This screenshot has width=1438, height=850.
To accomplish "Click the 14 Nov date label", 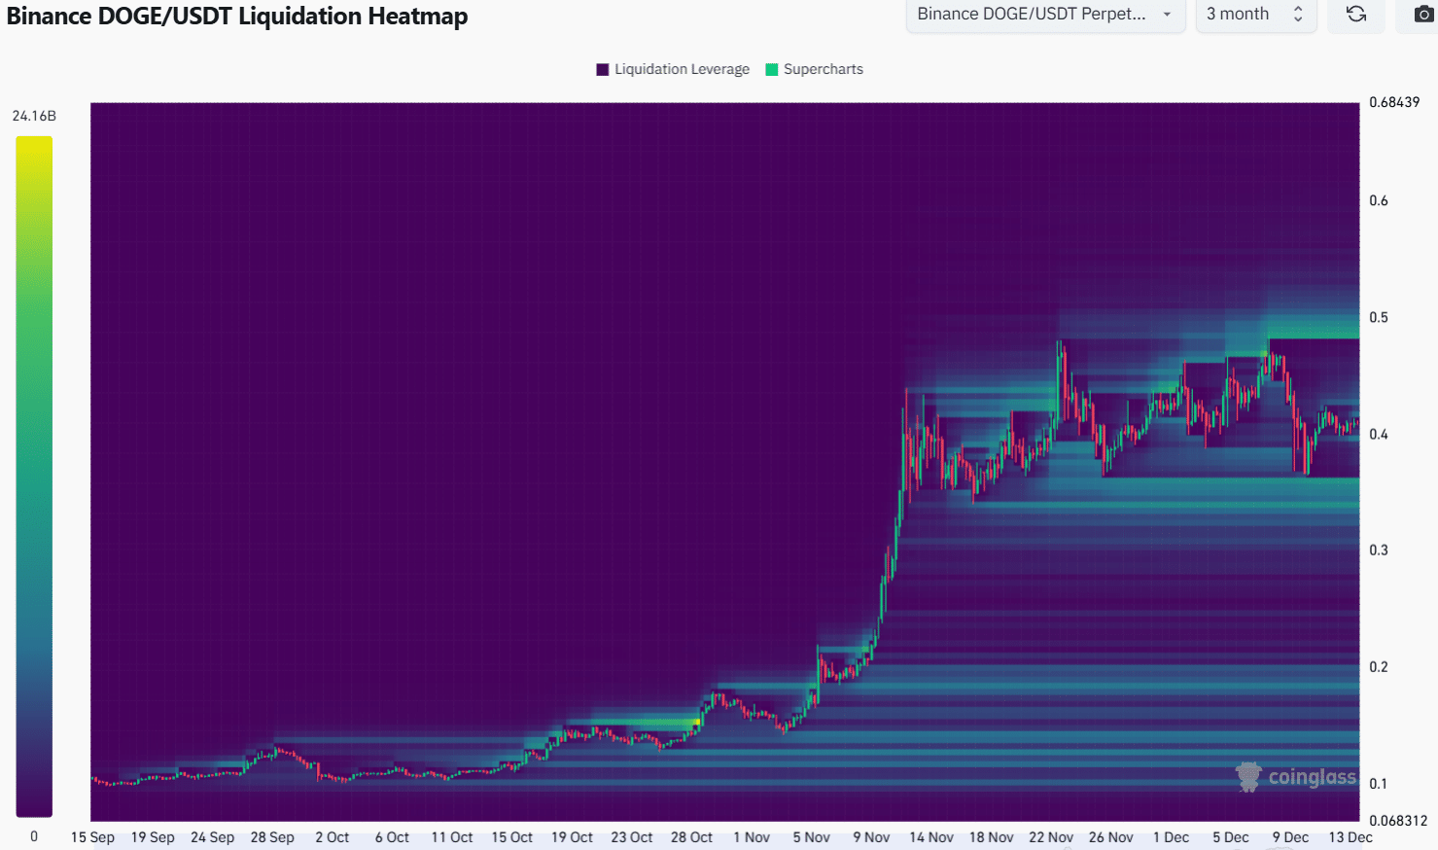I will tap(931, 837).
